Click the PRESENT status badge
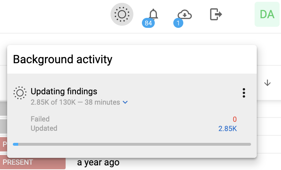The image size is (281, 170). point(33,162)
